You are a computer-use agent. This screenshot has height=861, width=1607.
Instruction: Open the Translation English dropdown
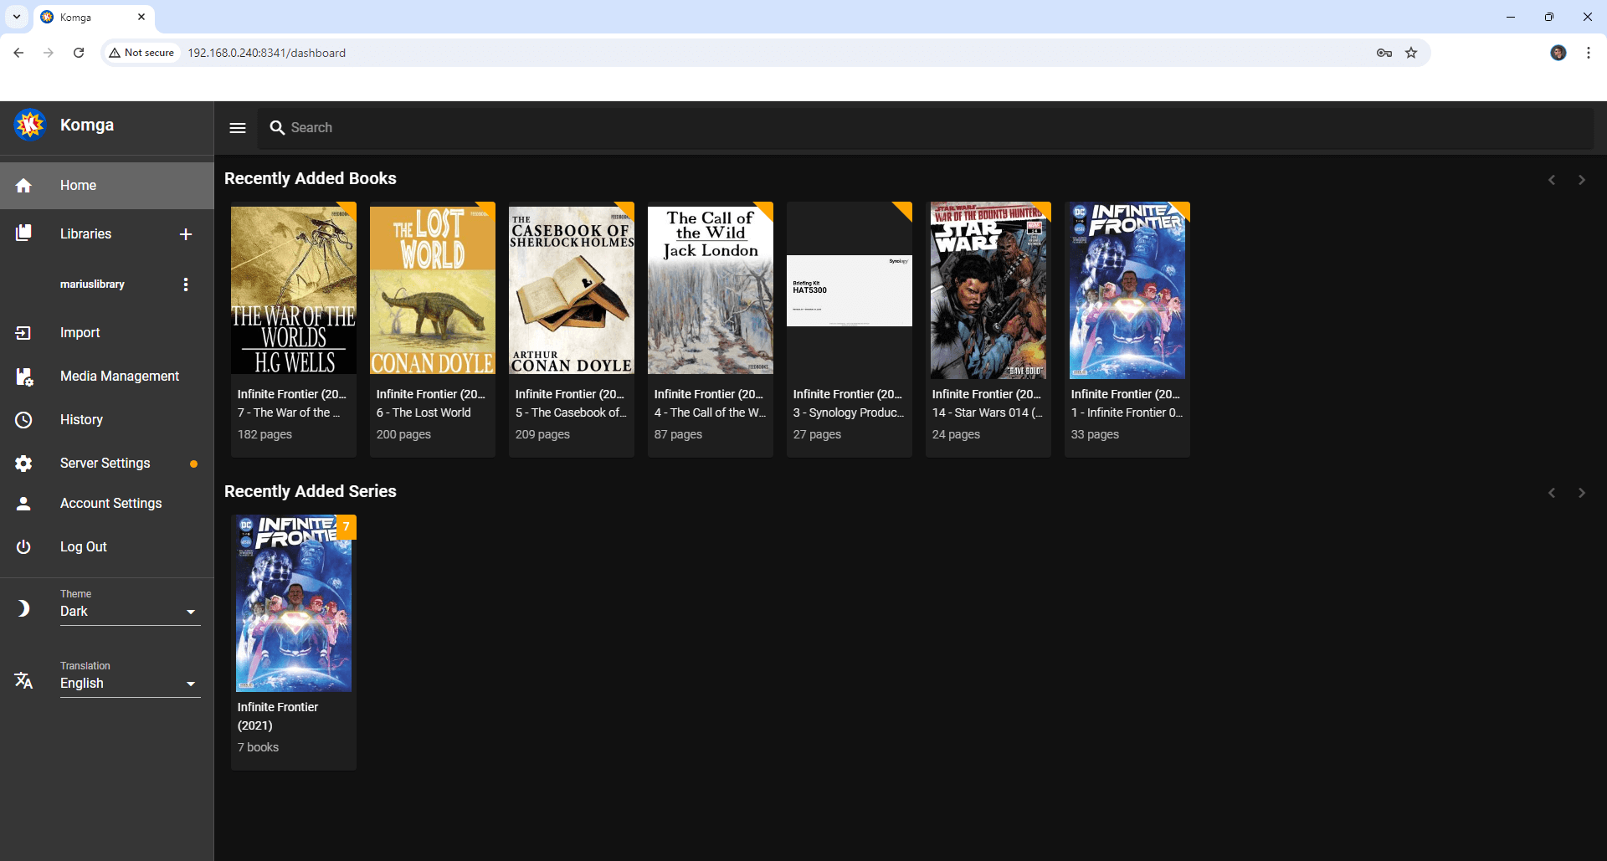(131, 684)
